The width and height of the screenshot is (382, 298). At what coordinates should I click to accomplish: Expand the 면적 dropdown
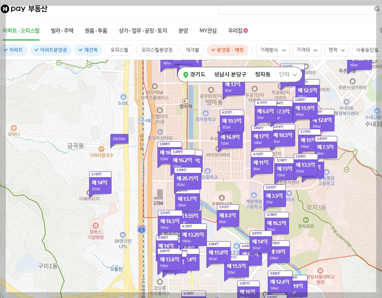click(x=336, y=50)
